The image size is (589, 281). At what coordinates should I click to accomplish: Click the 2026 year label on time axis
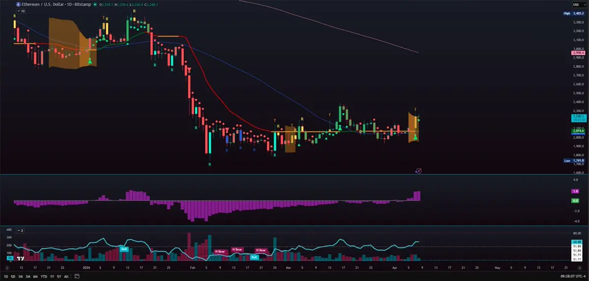coord(86,269)
